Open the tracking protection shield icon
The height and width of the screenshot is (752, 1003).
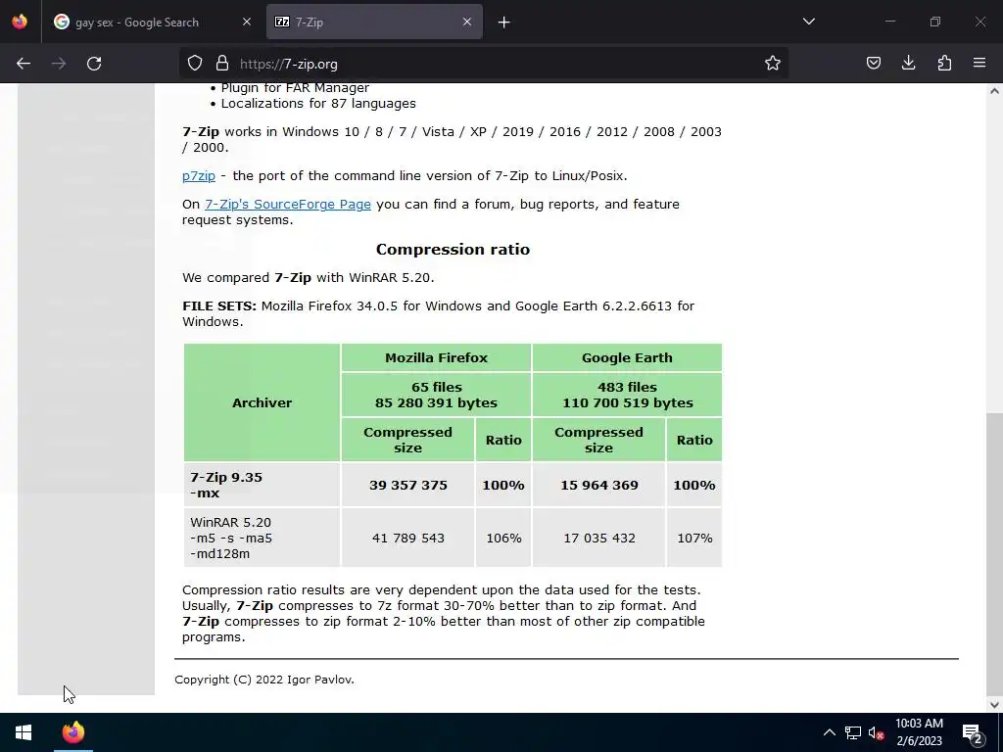click(x=195, y=64)
